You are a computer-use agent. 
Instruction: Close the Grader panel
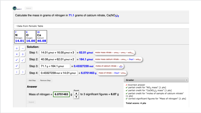[187, 80]
